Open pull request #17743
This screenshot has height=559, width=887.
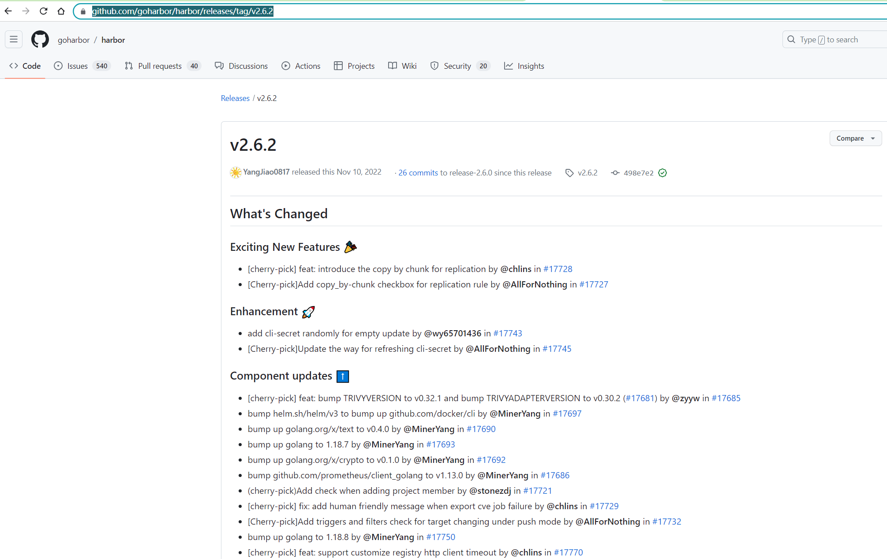[508, 333]
